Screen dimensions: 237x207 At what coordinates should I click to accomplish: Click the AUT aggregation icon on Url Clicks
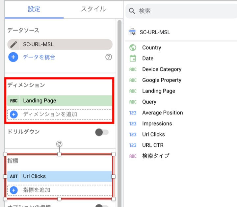[13, 176]
